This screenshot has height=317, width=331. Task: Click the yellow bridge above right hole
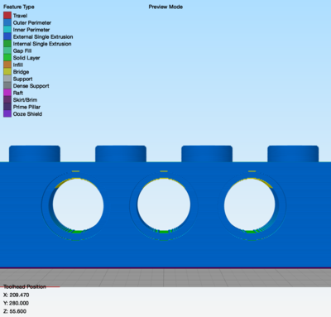point(252,171)
